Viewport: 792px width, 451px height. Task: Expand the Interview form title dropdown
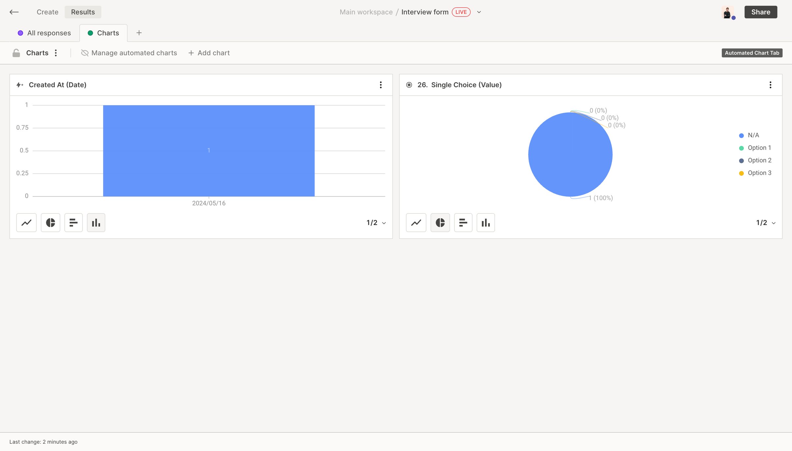(x=479, y=12)
